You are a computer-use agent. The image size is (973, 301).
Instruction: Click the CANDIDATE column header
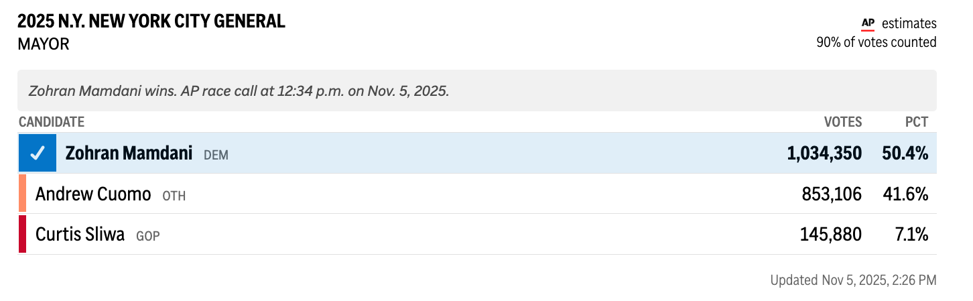coord(52,122)
